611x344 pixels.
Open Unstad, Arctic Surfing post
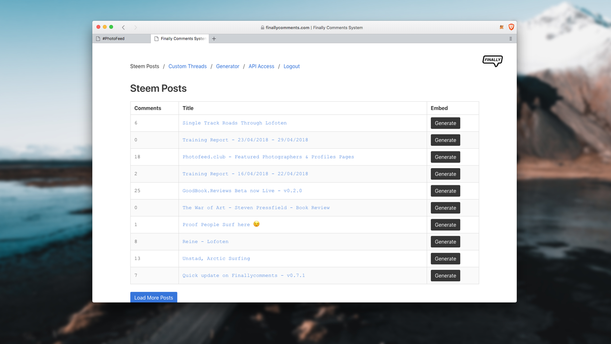(x=216, y=258)
